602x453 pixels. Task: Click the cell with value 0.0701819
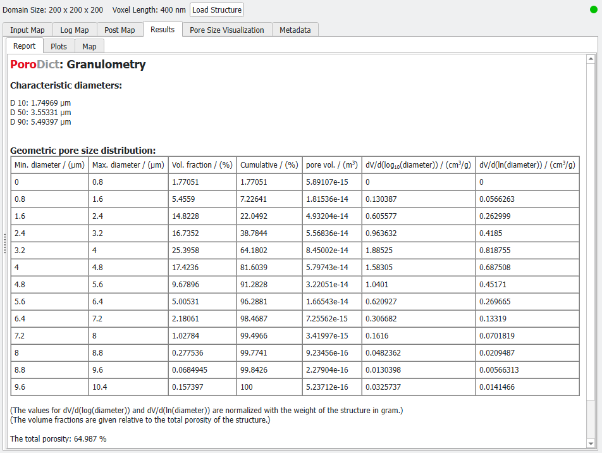tap(527, 336)
